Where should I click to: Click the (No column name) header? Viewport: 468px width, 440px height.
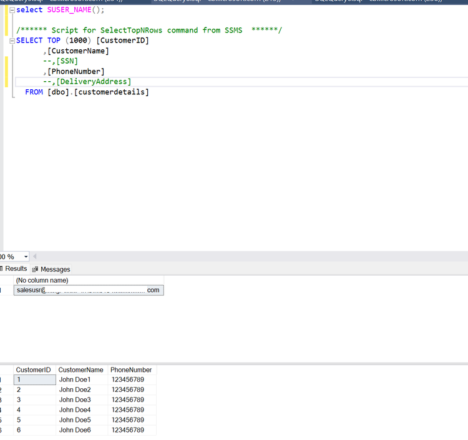coord(89,280)
